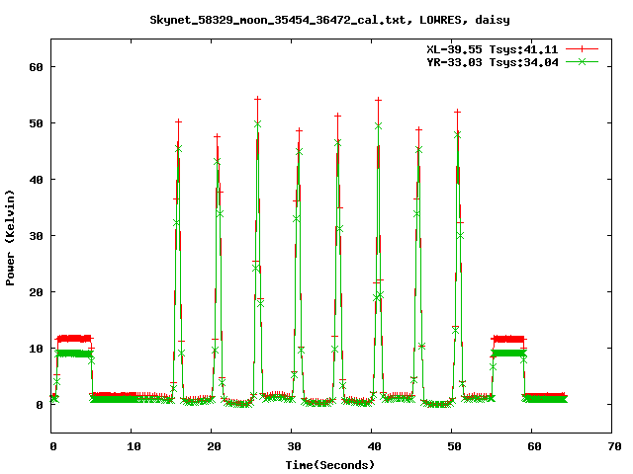
Task: Click the second green calibration plateau near 57 seconds
Action: click(x=508, y=354)
